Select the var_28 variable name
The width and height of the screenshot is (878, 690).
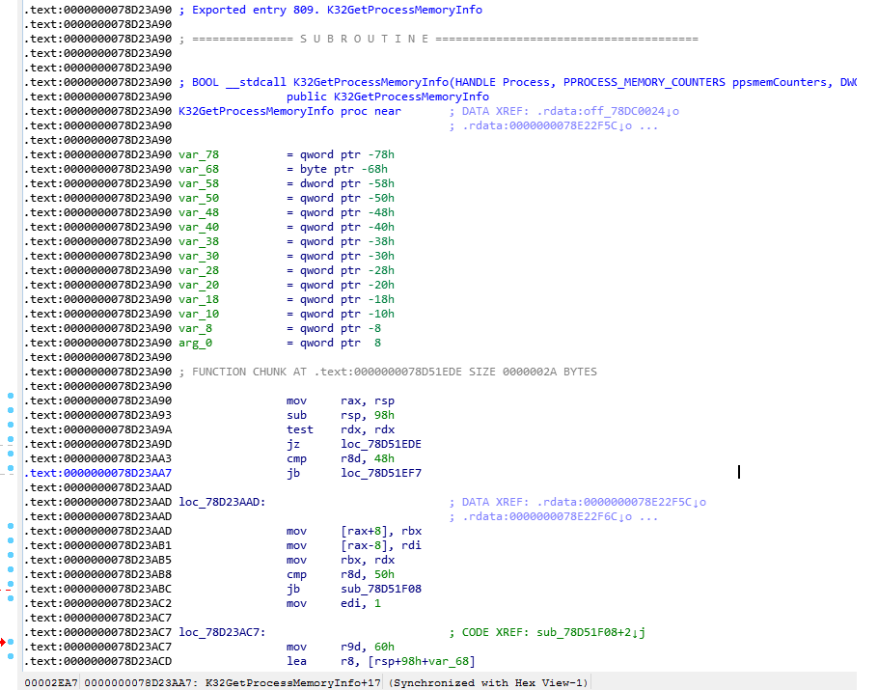pos(199,270)
